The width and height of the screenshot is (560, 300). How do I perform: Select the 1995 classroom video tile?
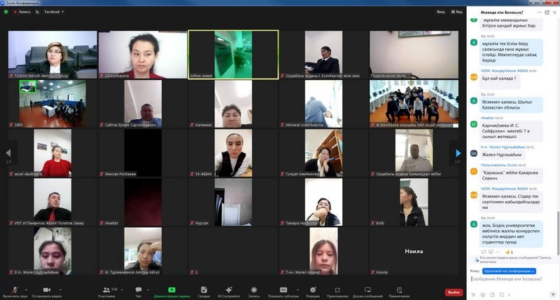[x=52, y=104]
